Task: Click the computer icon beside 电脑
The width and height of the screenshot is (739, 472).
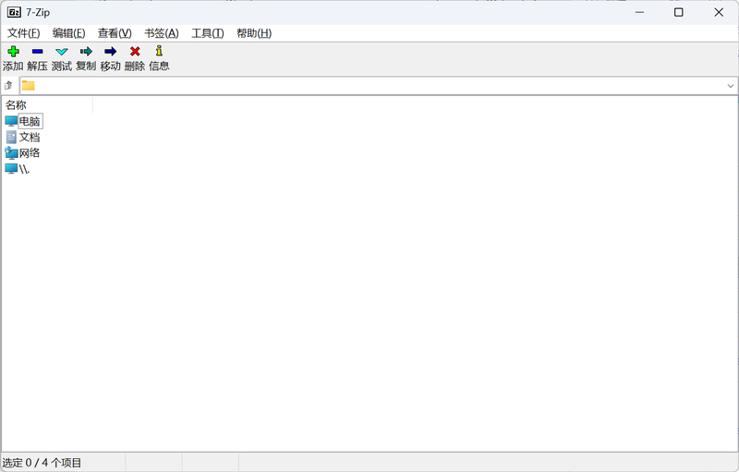Action: click(11, 121)
